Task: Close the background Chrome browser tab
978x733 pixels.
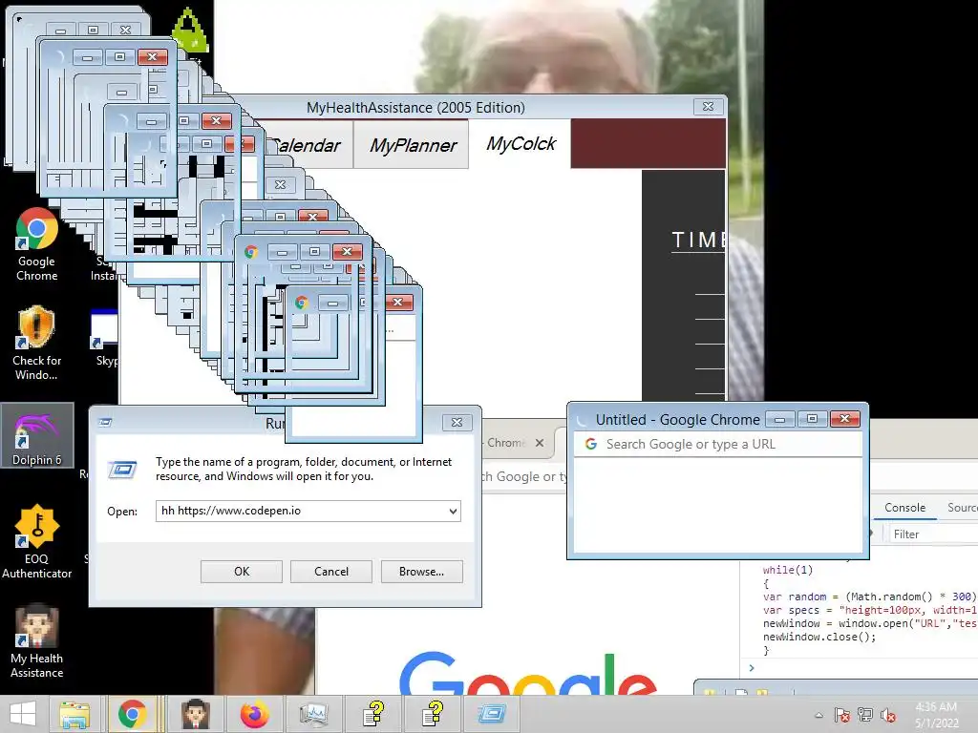Action: coord(540,443)
